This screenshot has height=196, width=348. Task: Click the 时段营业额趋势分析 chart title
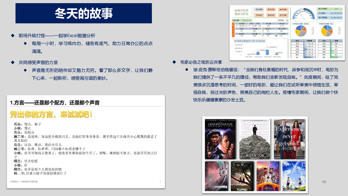(250, 41)
